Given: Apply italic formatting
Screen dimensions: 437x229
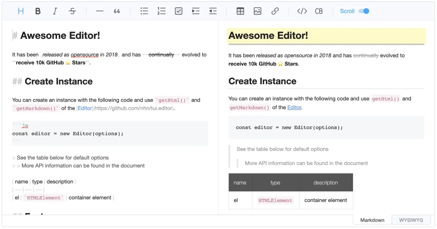Looking at the screenshot, I should coord(55,11).
